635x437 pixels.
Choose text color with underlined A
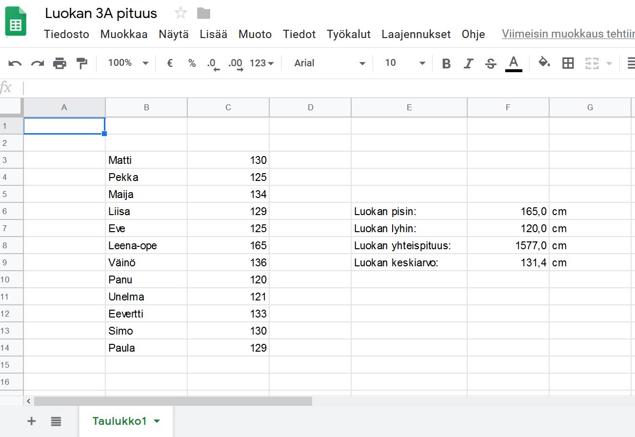pyautogui.click(x=513, y=63)
